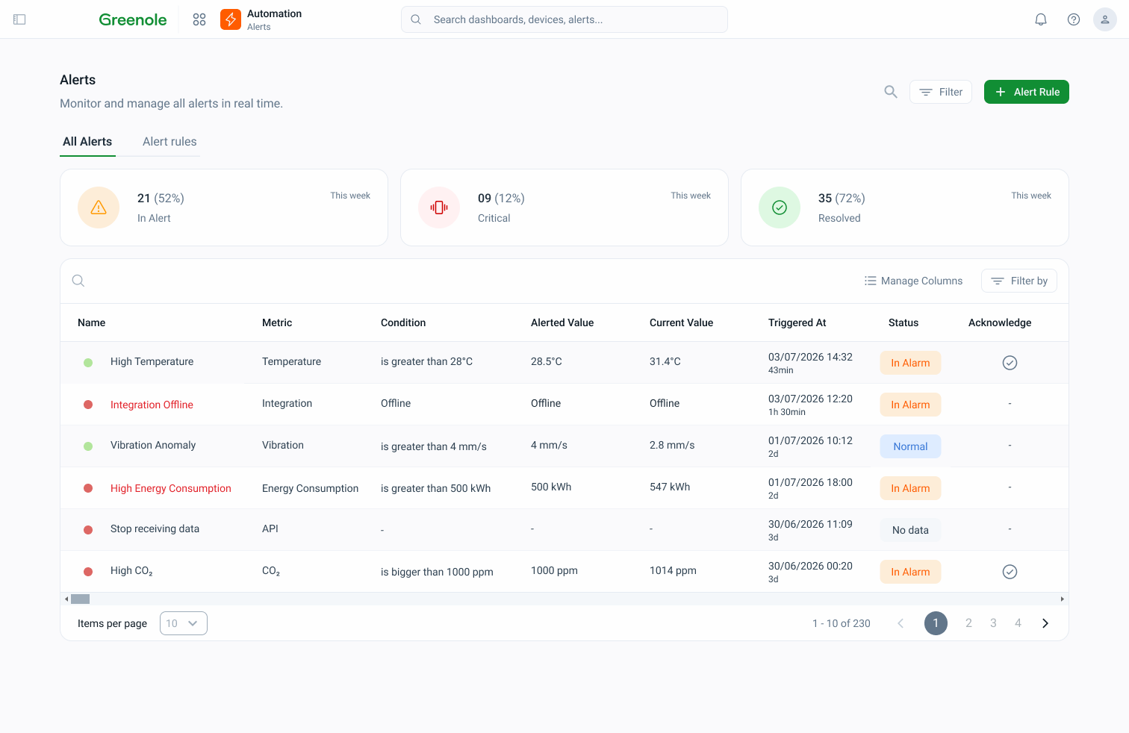
Task: Click the green Alert Rule button
Action: [x=1027, y=92]
